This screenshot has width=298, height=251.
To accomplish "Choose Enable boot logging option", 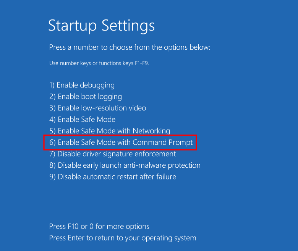I will coord(86,97).
